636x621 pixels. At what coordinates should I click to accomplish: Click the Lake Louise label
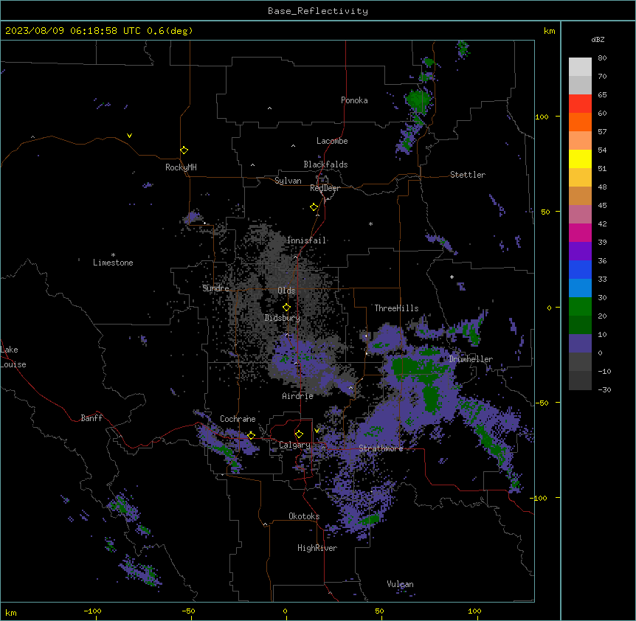pos(13,357)
